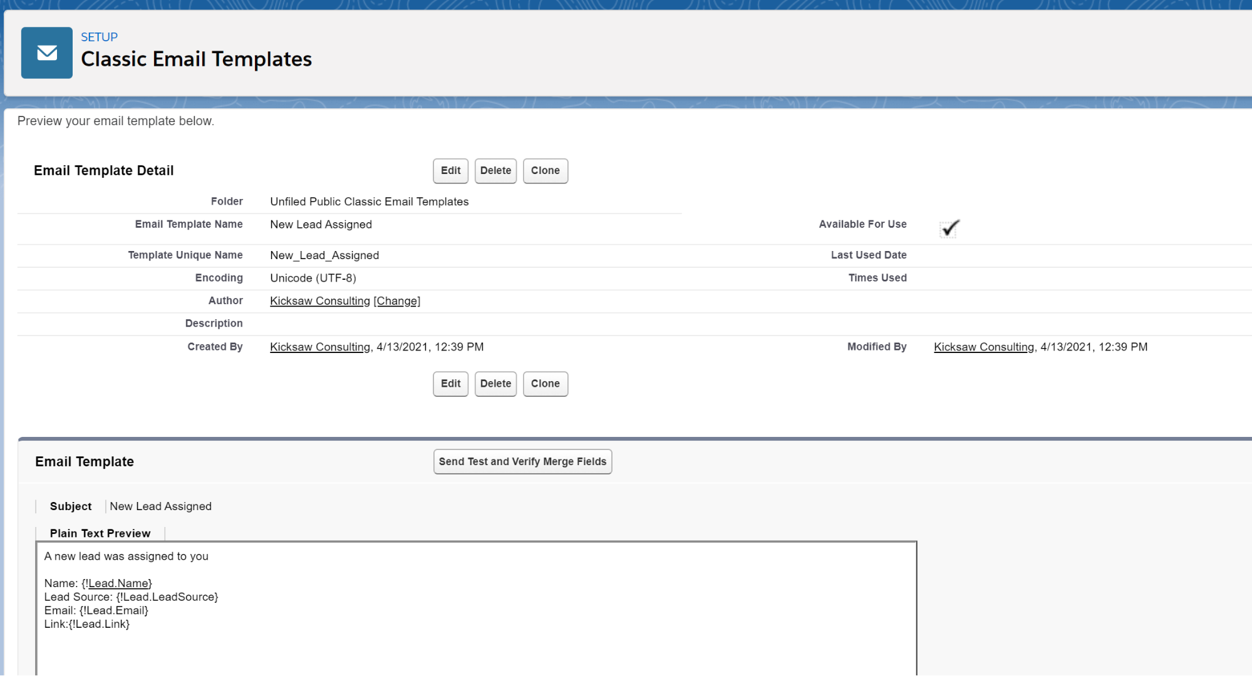This screenshot has width=1252, height=676.
Task: Click the Subject value New Lead Assigned
Action: point(160,506)
